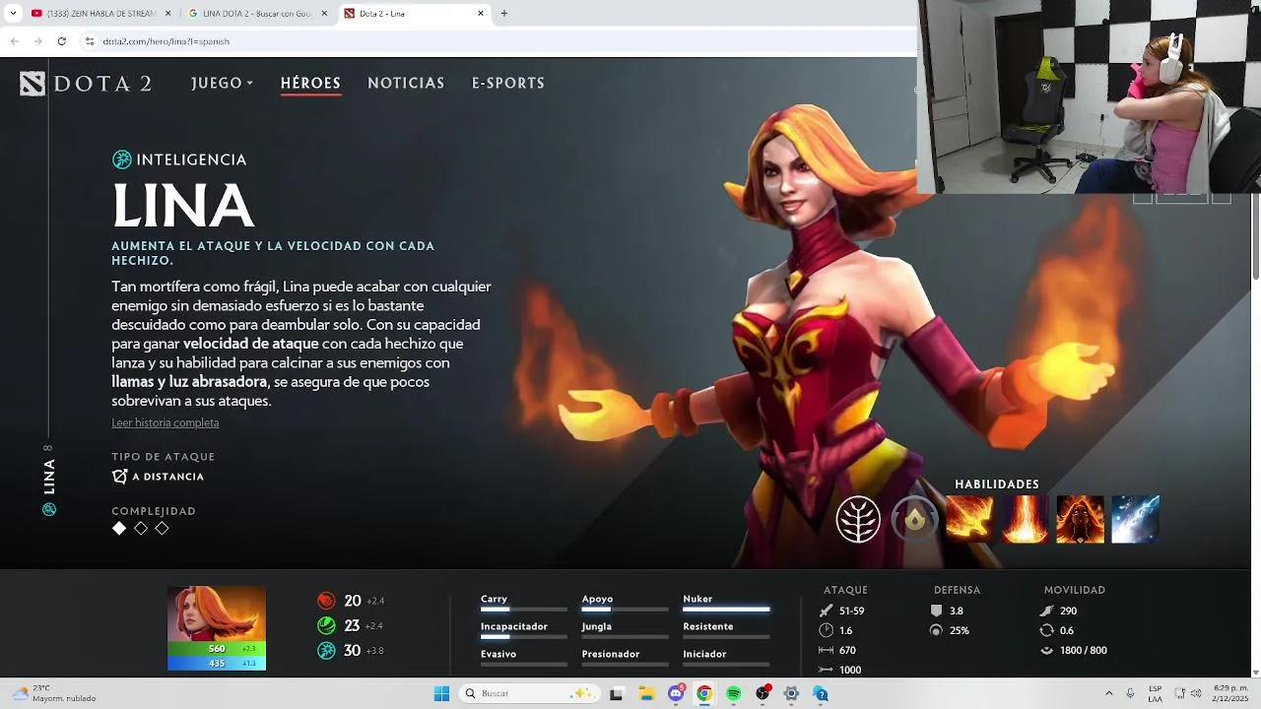This screenshot has width=1261, height=709.
Task: Click the intelligence attribute icon beside 30
Action: (x=326, y=651)
